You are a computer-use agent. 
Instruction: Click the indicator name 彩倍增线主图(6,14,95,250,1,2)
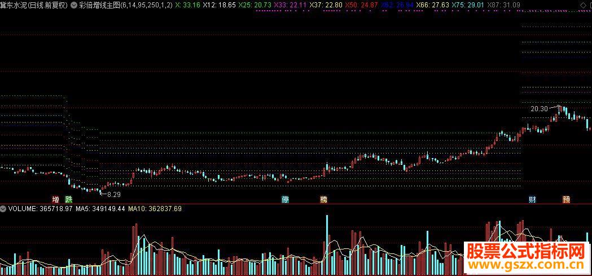(125, 5)
